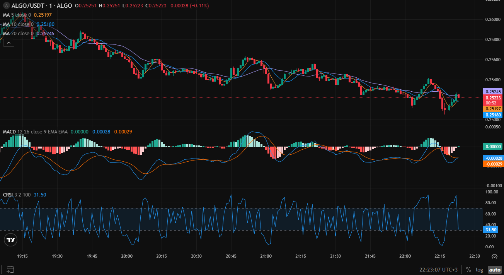504x275 pixels.
Task: Click the 22:00 time axis label
Action: point(405,256)
